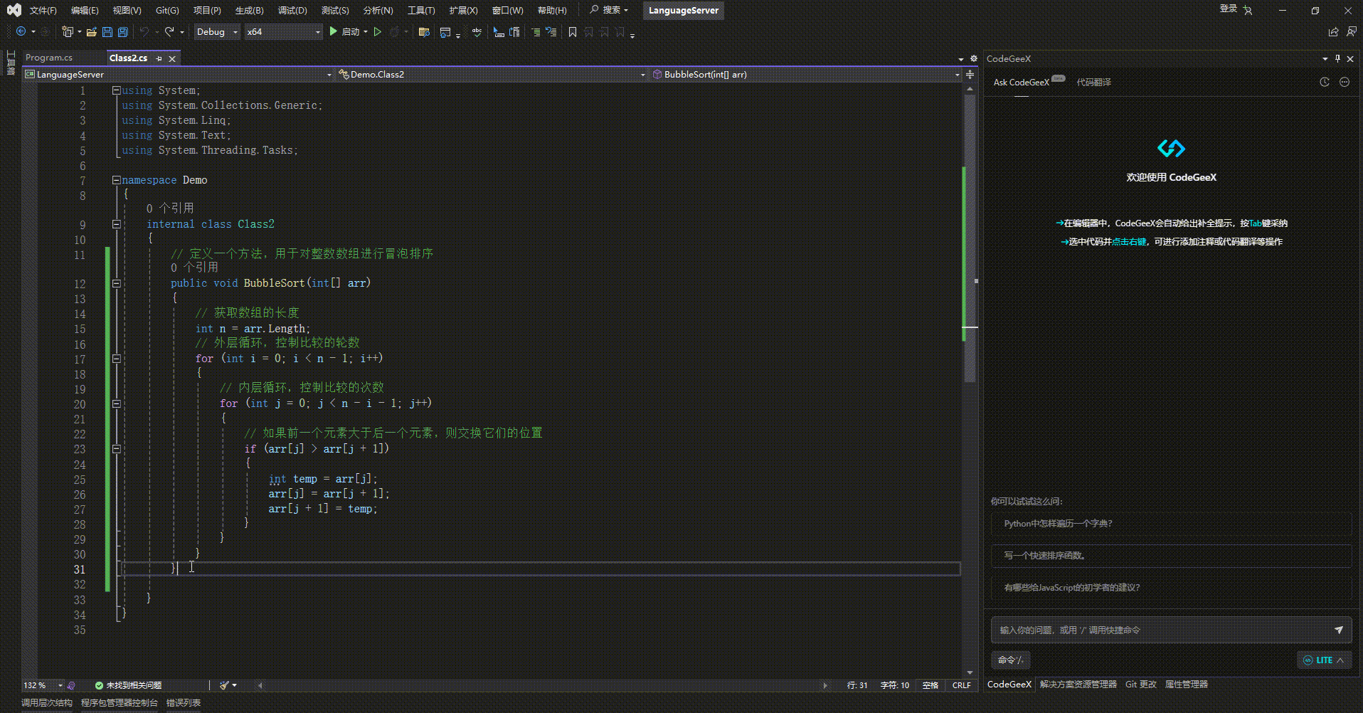The image size is (1363, 713).
Task: Click the editor vertical scrollbar thumb
Action: 970,238
